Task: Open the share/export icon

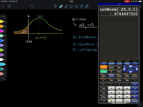Action: (9, 6)
